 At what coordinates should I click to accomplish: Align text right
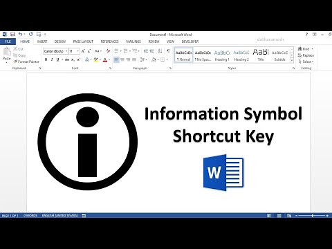[129, 59]
